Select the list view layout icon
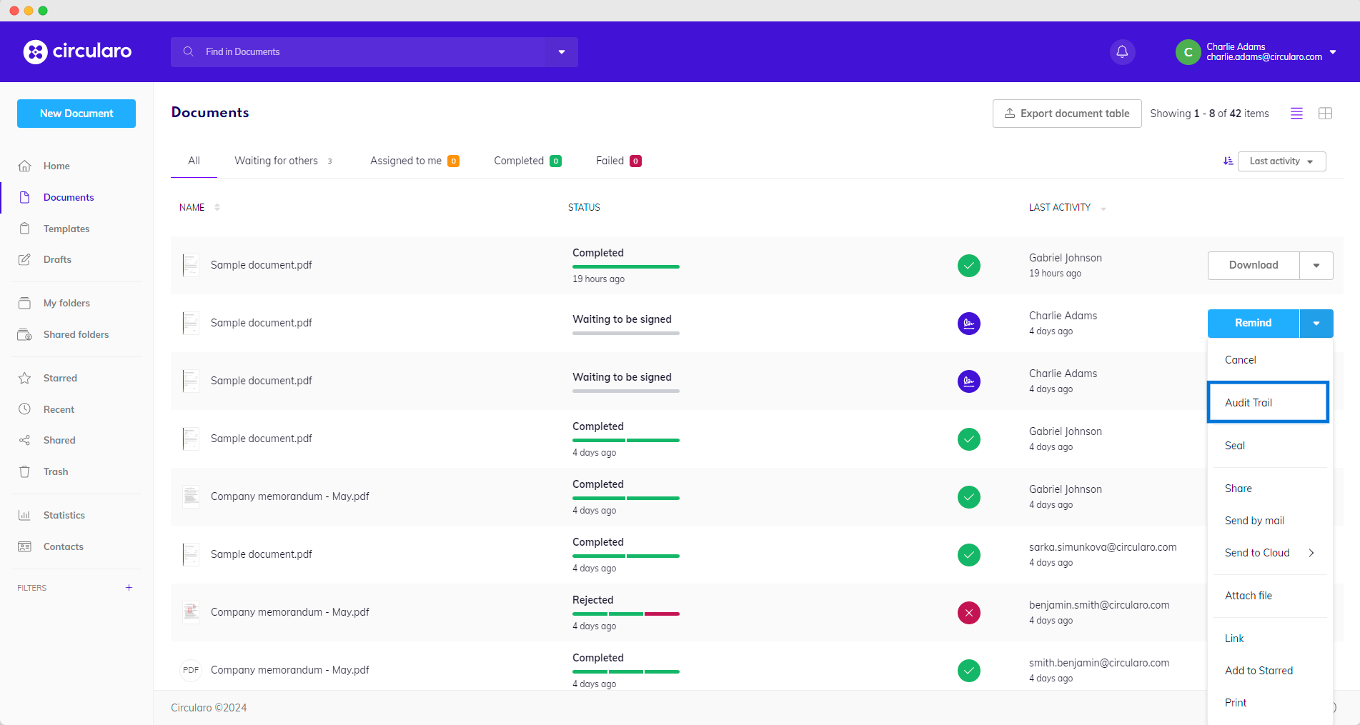 (1296, 114)
